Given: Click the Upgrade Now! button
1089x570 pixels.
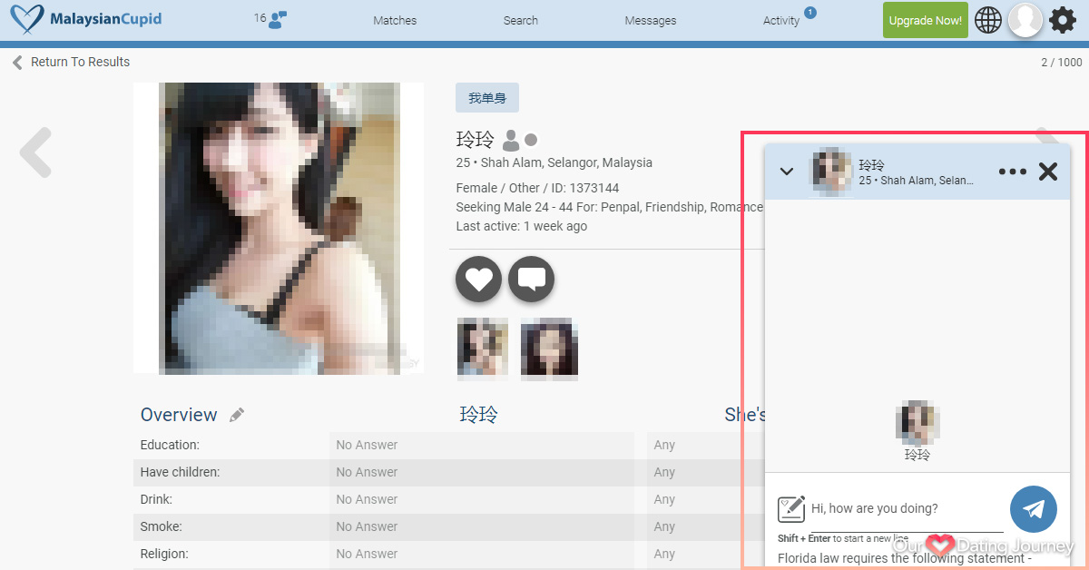Looking at the screenshot, I should point(925,20).
